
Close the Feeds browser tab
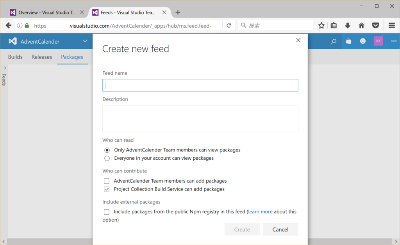[164, 12]
